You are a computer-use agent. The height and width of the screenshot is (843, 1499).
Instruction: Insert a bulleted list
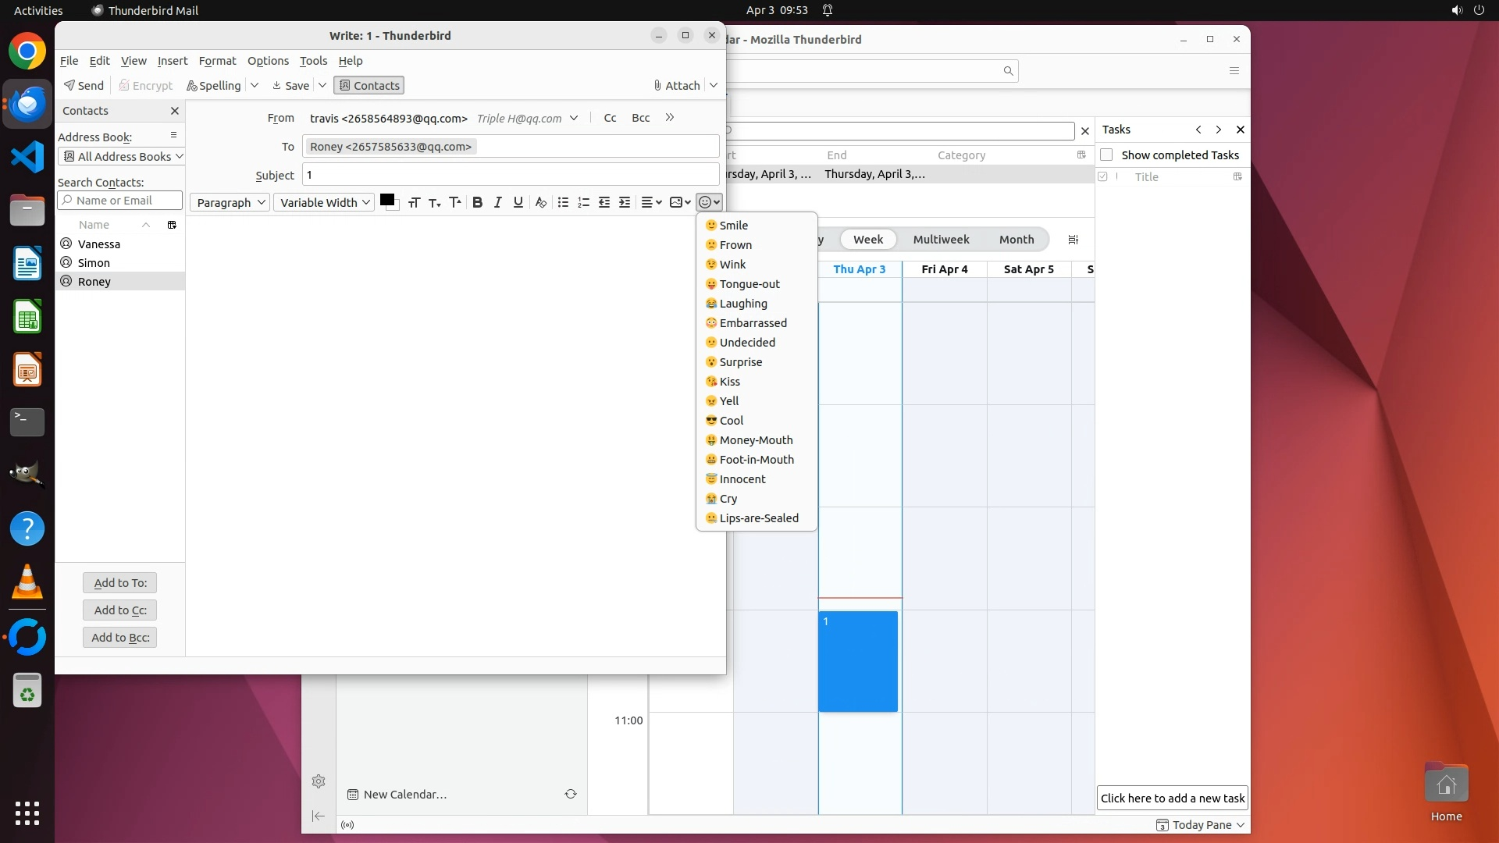pyautogui.click(x=563, y=202)
